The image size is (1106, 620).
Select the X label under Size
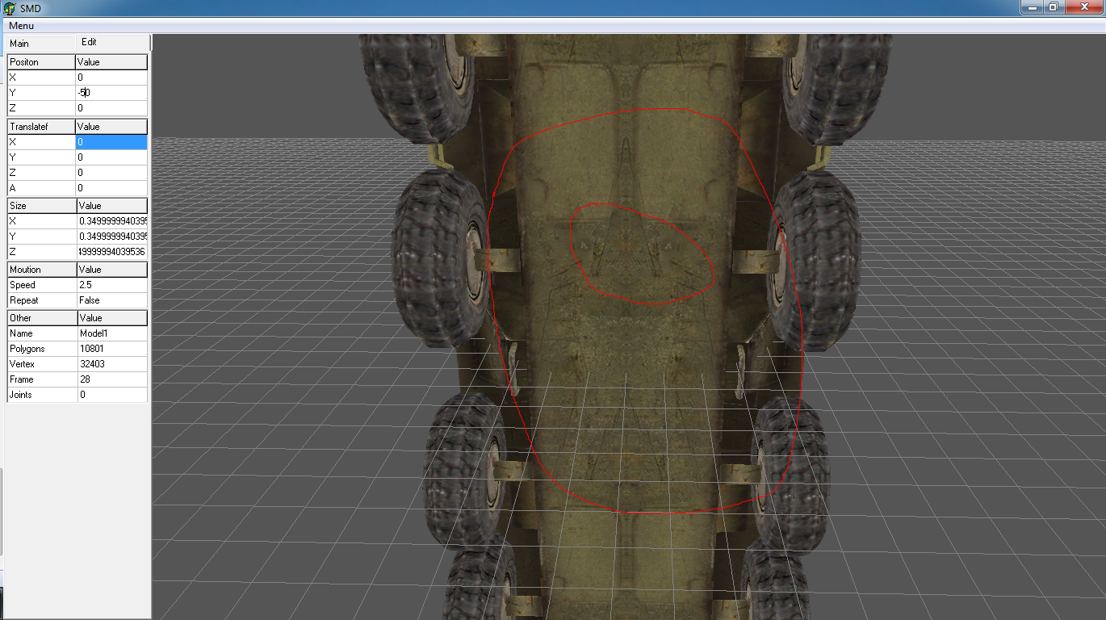point(42,221)
